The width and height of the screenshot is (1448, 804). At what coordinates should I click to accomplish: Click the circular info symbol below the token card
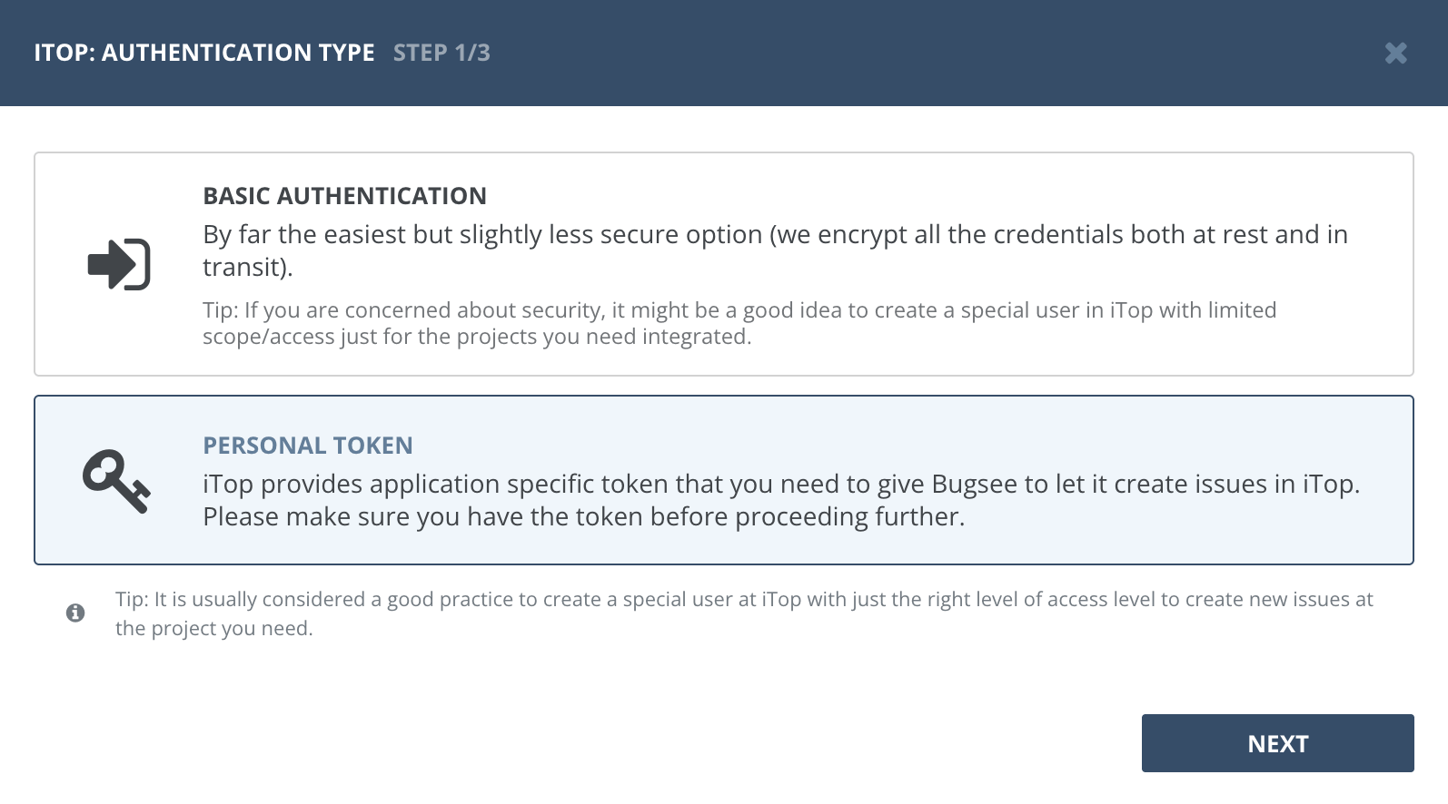click(76, 612)
